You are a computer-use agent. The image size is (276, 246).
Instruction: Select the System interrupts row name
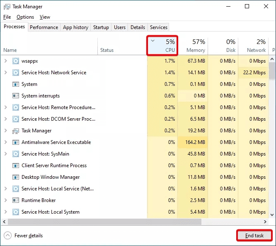click(x=41, y=96)
